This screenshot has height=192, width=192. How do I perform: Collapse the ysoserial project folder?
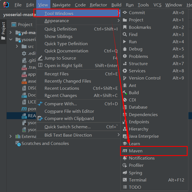(11, 39)
